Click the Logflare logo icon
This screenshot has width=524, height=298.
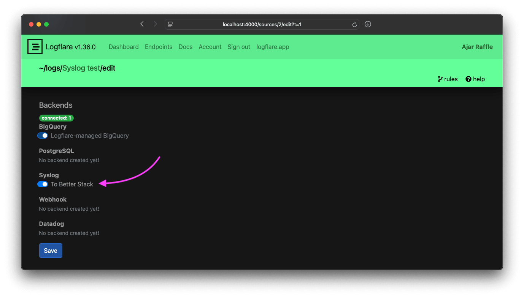(35, 47)
